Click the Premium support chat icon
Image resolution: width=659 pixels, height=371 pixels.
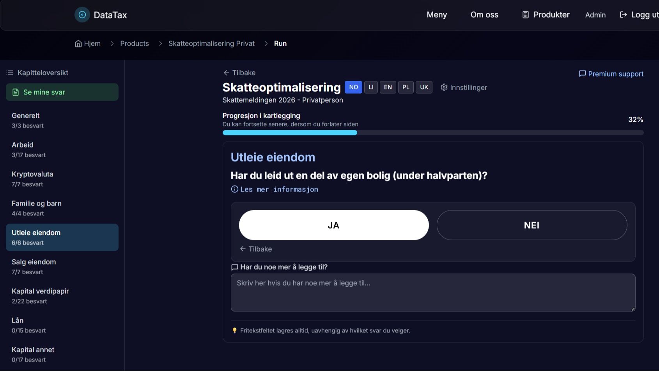582,74
